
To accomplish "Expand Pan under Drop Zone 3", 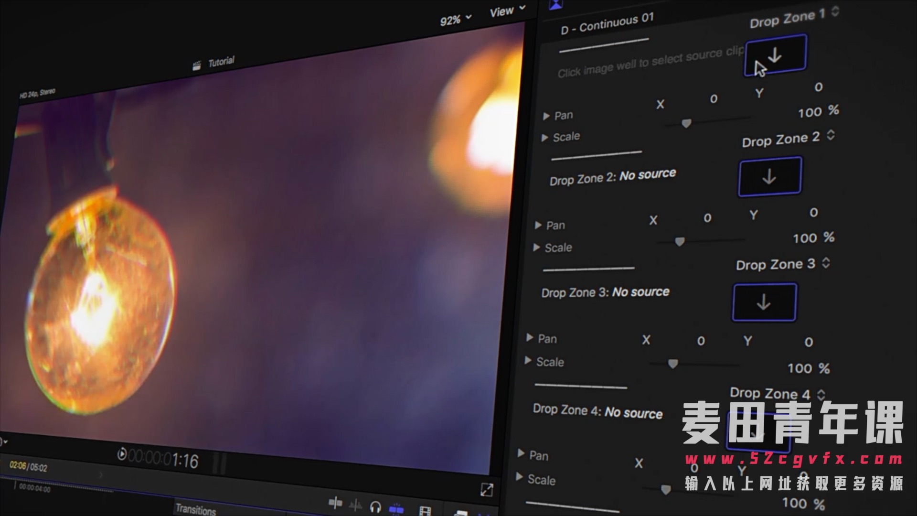I will point(529,337).
